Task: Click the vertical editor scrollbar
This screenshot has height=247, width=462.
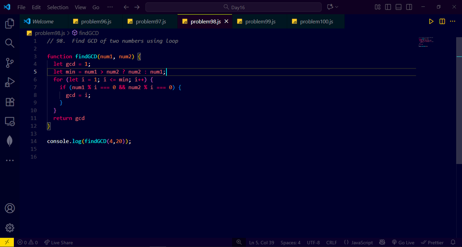Action: pos(459,100)
